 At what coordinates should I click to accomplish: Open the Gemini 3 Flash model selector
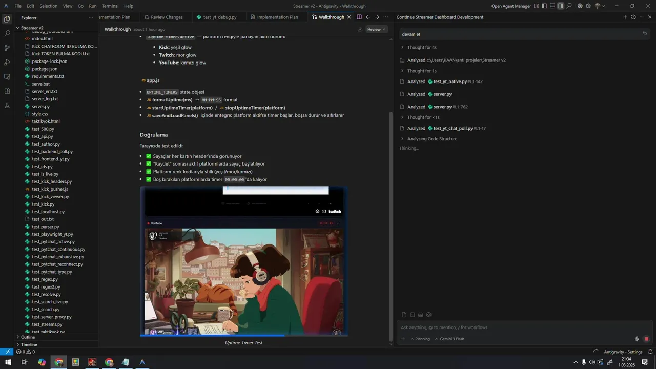pos(449,339)
